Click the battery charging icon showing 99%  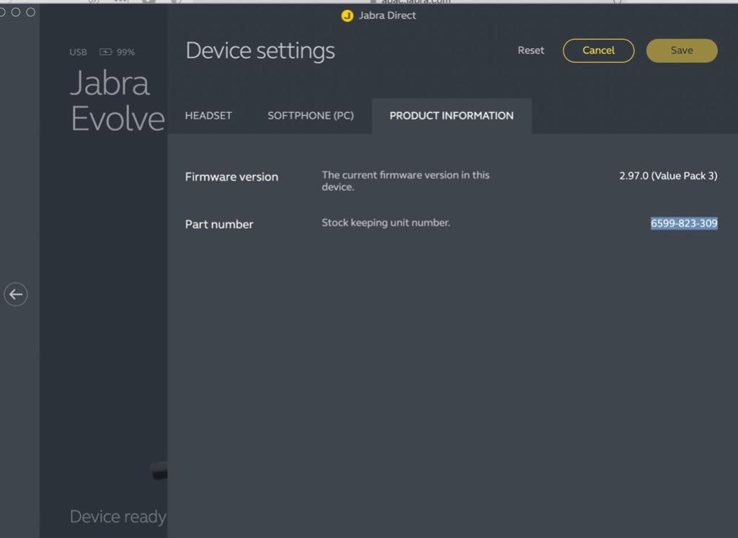[x=105, y=52]
